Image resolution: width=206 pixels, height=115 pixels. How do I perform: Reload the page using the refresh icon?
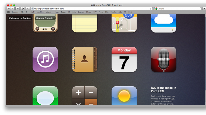(x=151, y=9)
